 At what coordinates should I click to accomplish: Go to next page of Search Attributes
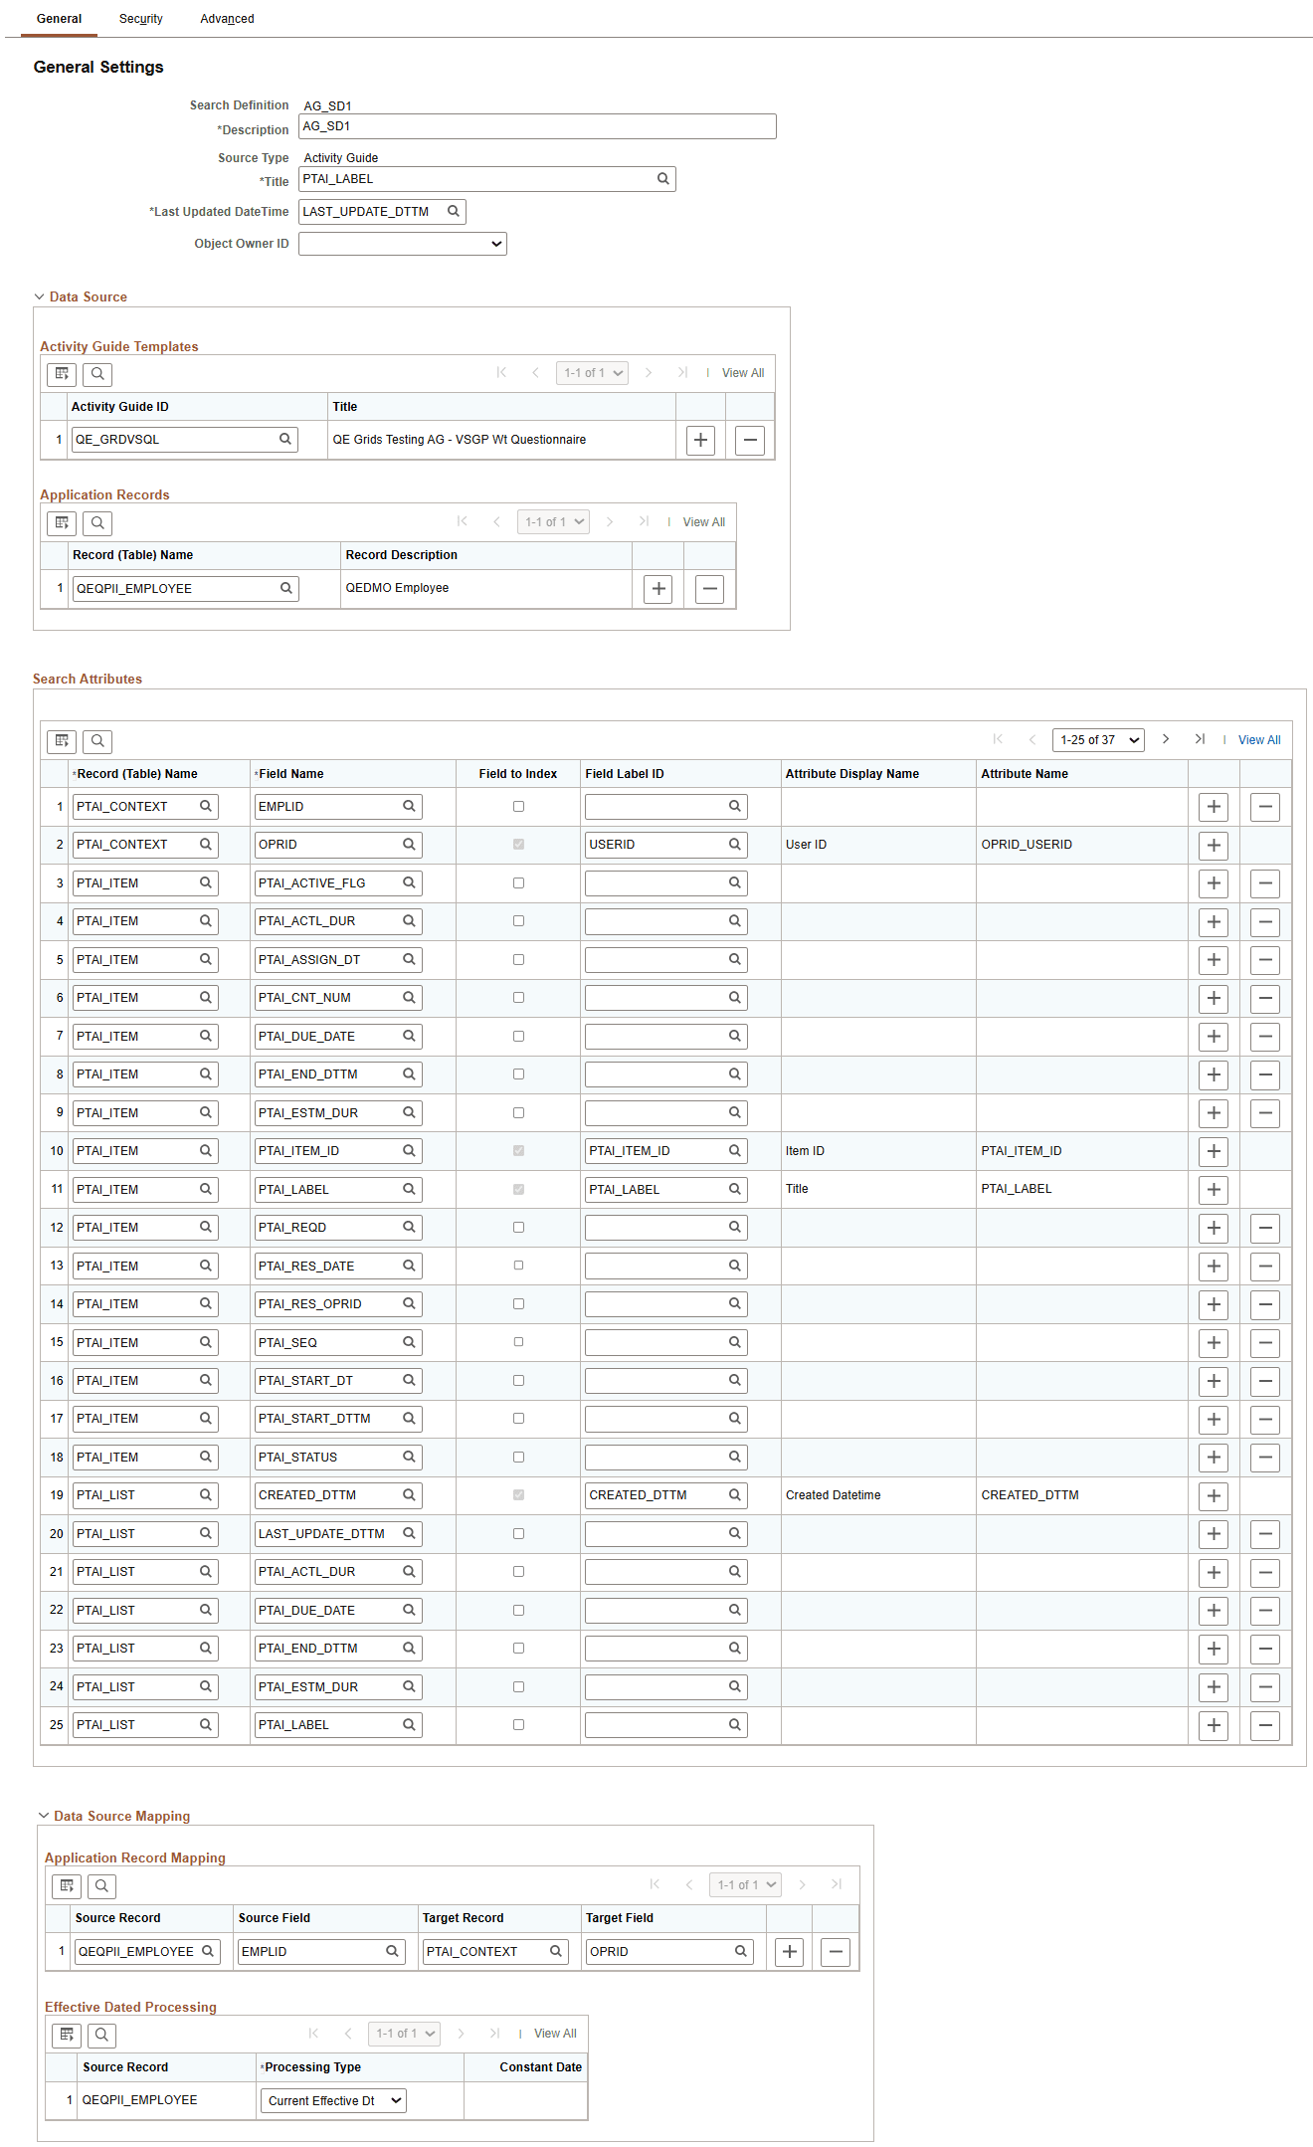click(x=1166, y=739)
